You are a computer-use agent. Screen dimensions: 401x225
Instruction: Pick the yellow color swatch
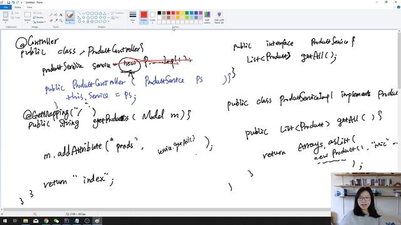pos(182,12)
